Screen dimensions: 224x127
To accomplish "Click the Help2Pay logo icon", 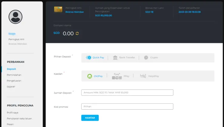I will point(143,76).
